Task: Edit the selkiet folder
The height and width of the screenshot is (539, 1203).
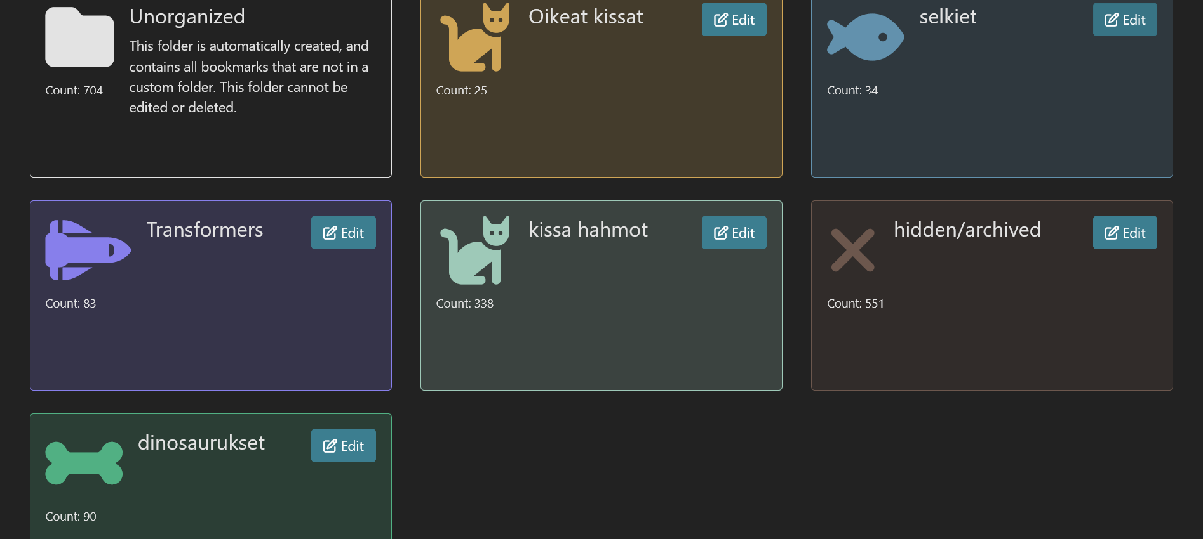Action: pyautogui.click(x=1124, y=20)
